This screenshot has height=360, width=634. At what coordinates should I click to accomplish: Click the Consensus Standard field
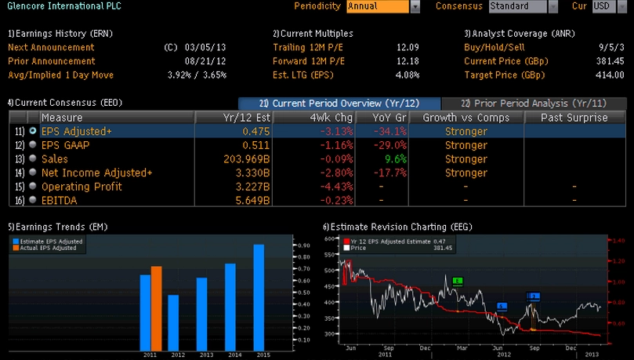click(517, 6)
